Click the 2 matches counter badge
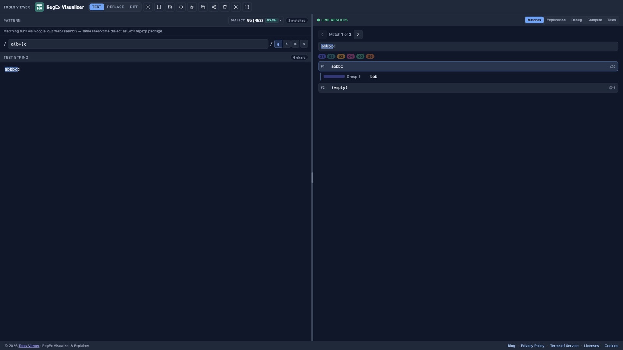623x350 pixels. pyautogui.click(x=297, y=21)
